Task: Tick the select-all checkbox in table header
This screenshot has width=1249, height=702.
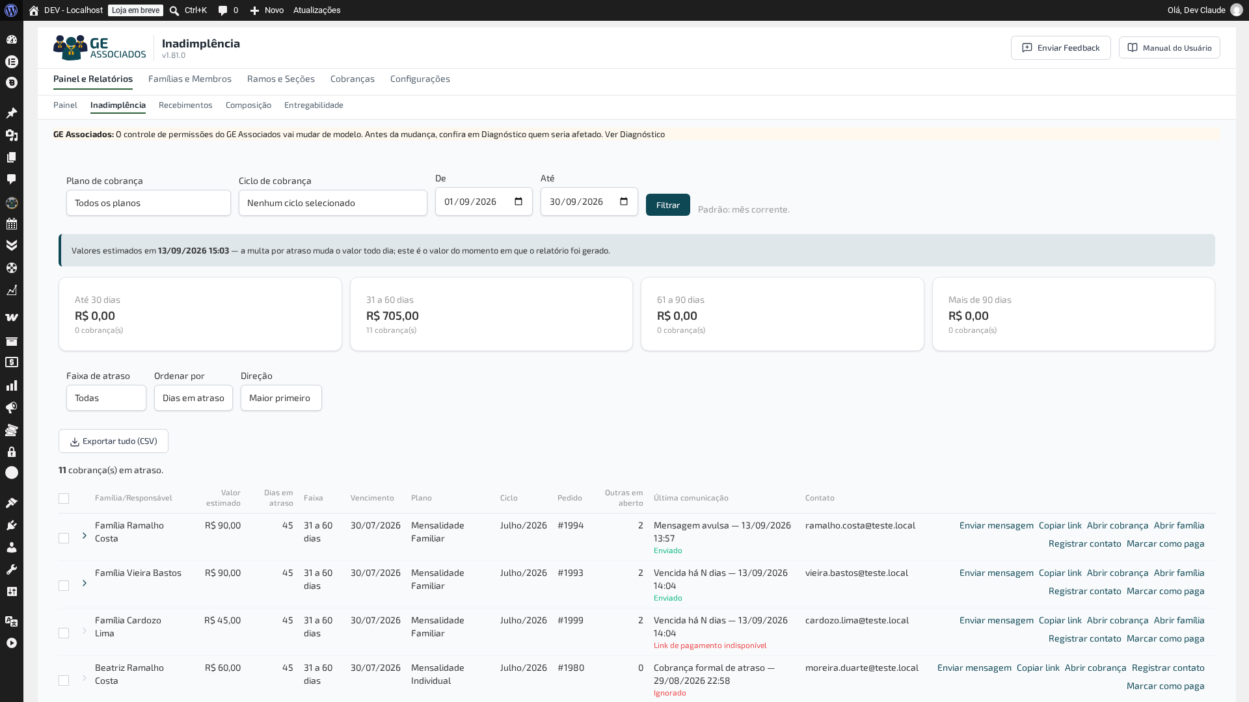Action: coord(64,499)
